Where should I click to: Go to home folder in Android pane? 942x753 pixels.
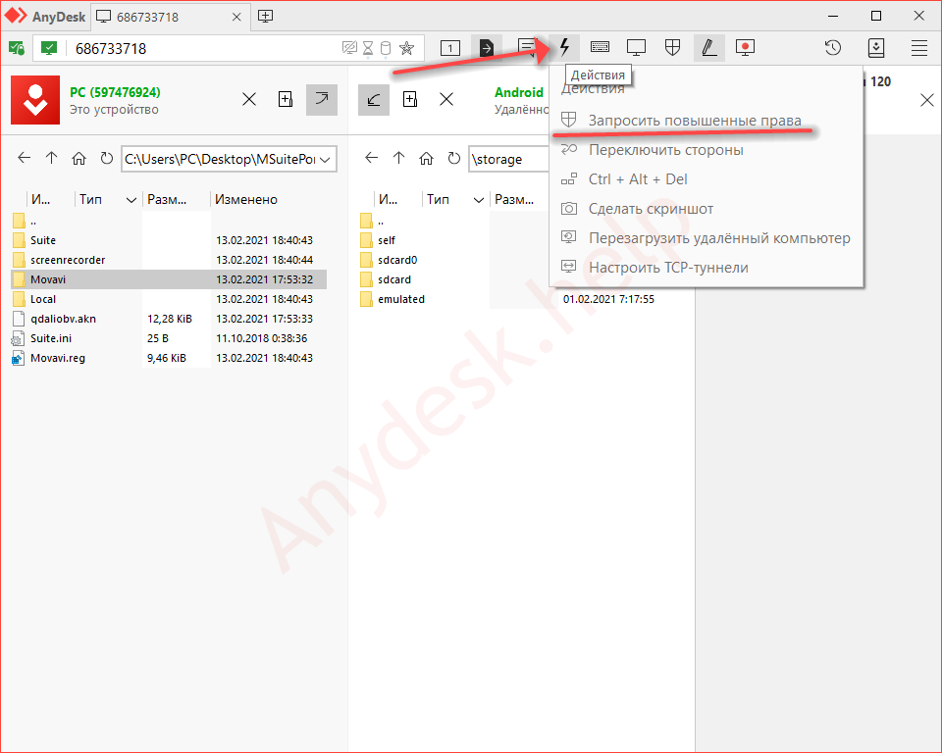coord(426,159)
